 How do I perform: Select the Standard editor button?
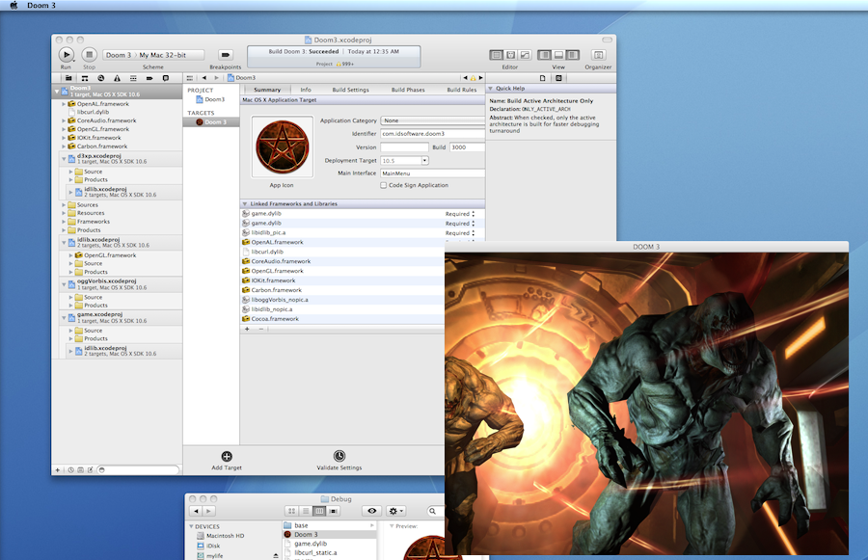coord(497,55)
